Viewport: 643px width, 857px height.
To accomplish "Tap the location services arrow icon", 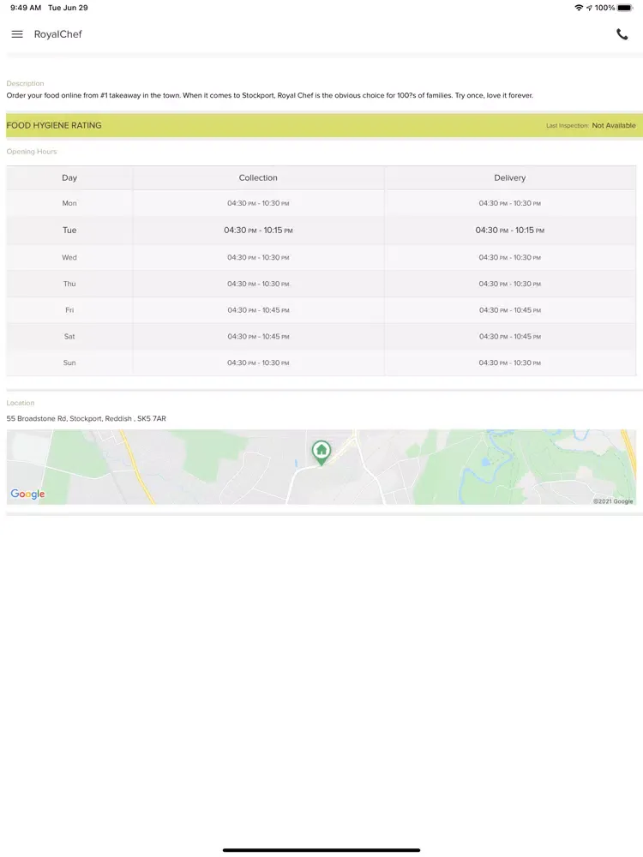I will pyautogui.click(x=589, y=8).
